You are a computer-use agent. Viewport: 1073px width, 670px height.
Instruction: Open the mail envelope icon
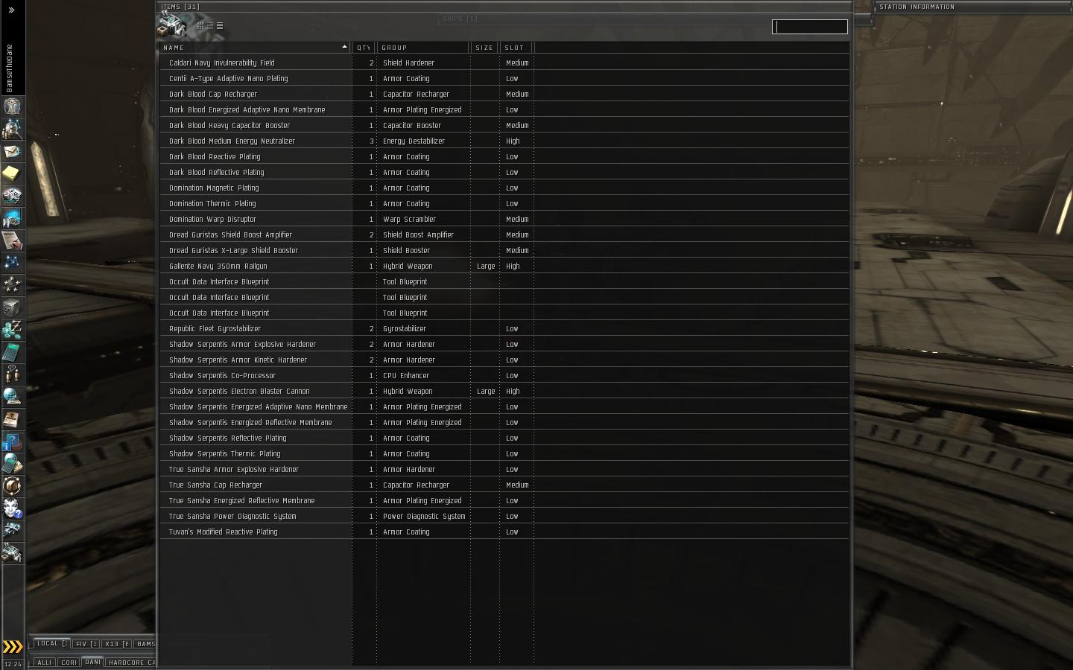click(13, 151)
